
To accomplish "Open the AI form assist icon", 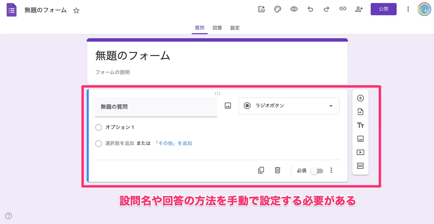I will pyautogui.click(x=261, y=9).
